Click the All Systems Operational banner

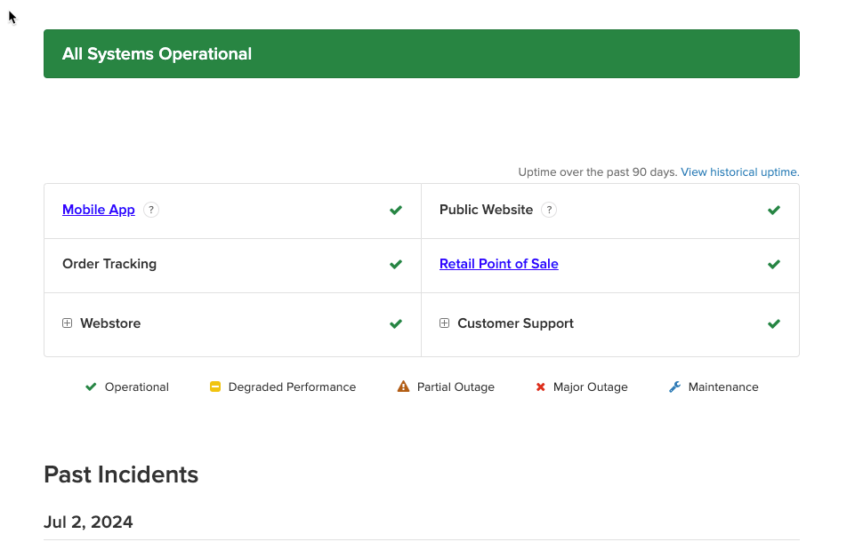(422, 54)
